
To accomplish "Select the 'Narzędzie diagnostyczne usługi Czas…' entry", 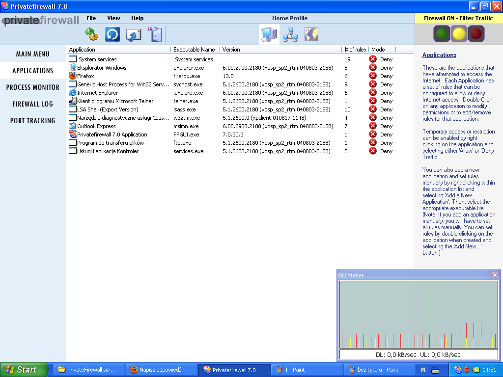I will pyautogui.click(x=123, y=118).
